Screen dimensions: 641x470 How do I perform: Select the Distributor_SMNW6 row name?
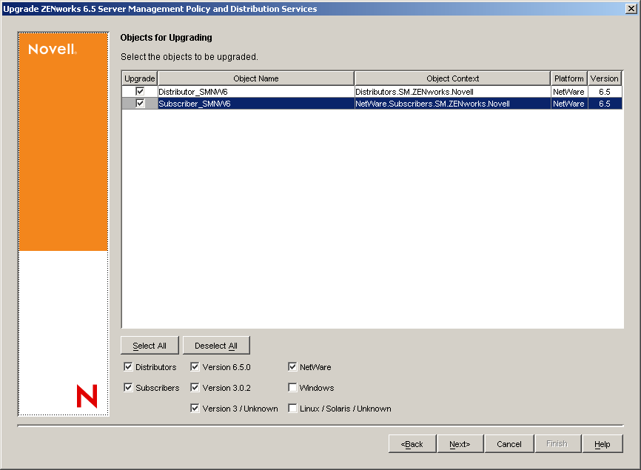193,92
